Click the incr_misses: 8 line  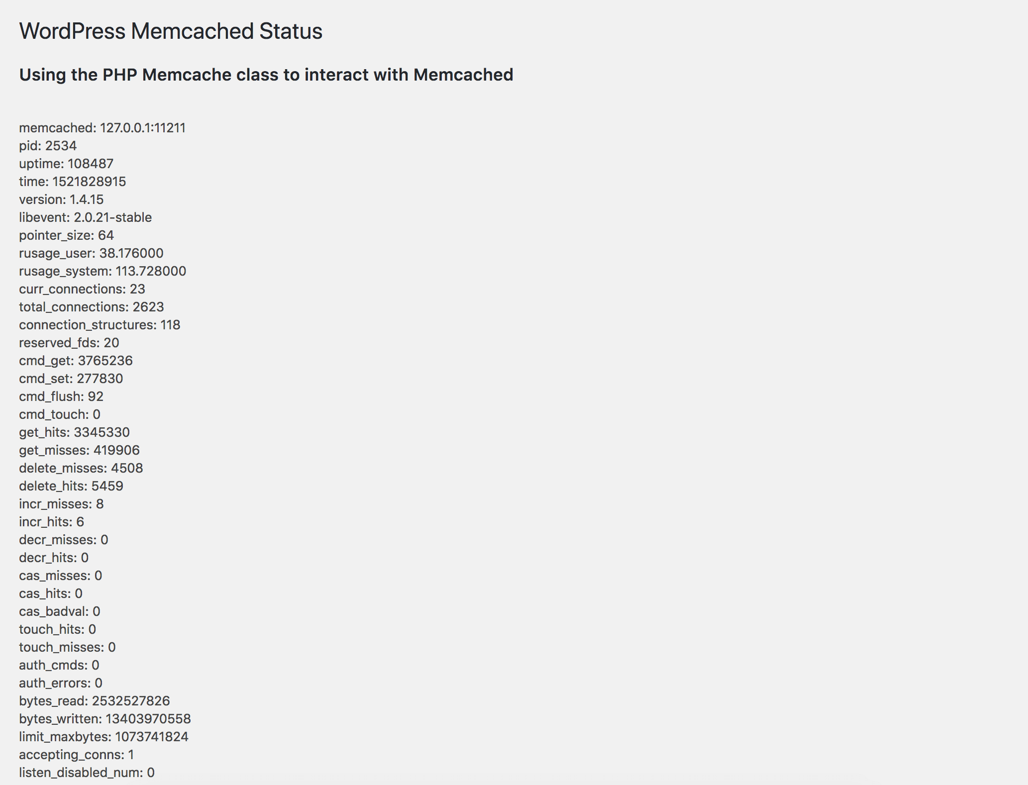pyautogui.click(x=61, y=504)
